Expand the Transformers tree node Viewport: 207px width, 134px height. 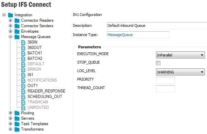click(10, 129)
